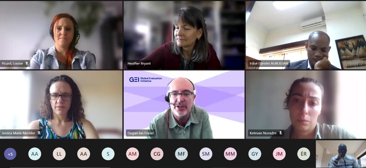Click muted mic icon beside Ketevan Nozadze
This screenshot has height=168, width=366.
pyautogui.click(x=281, y=133)
